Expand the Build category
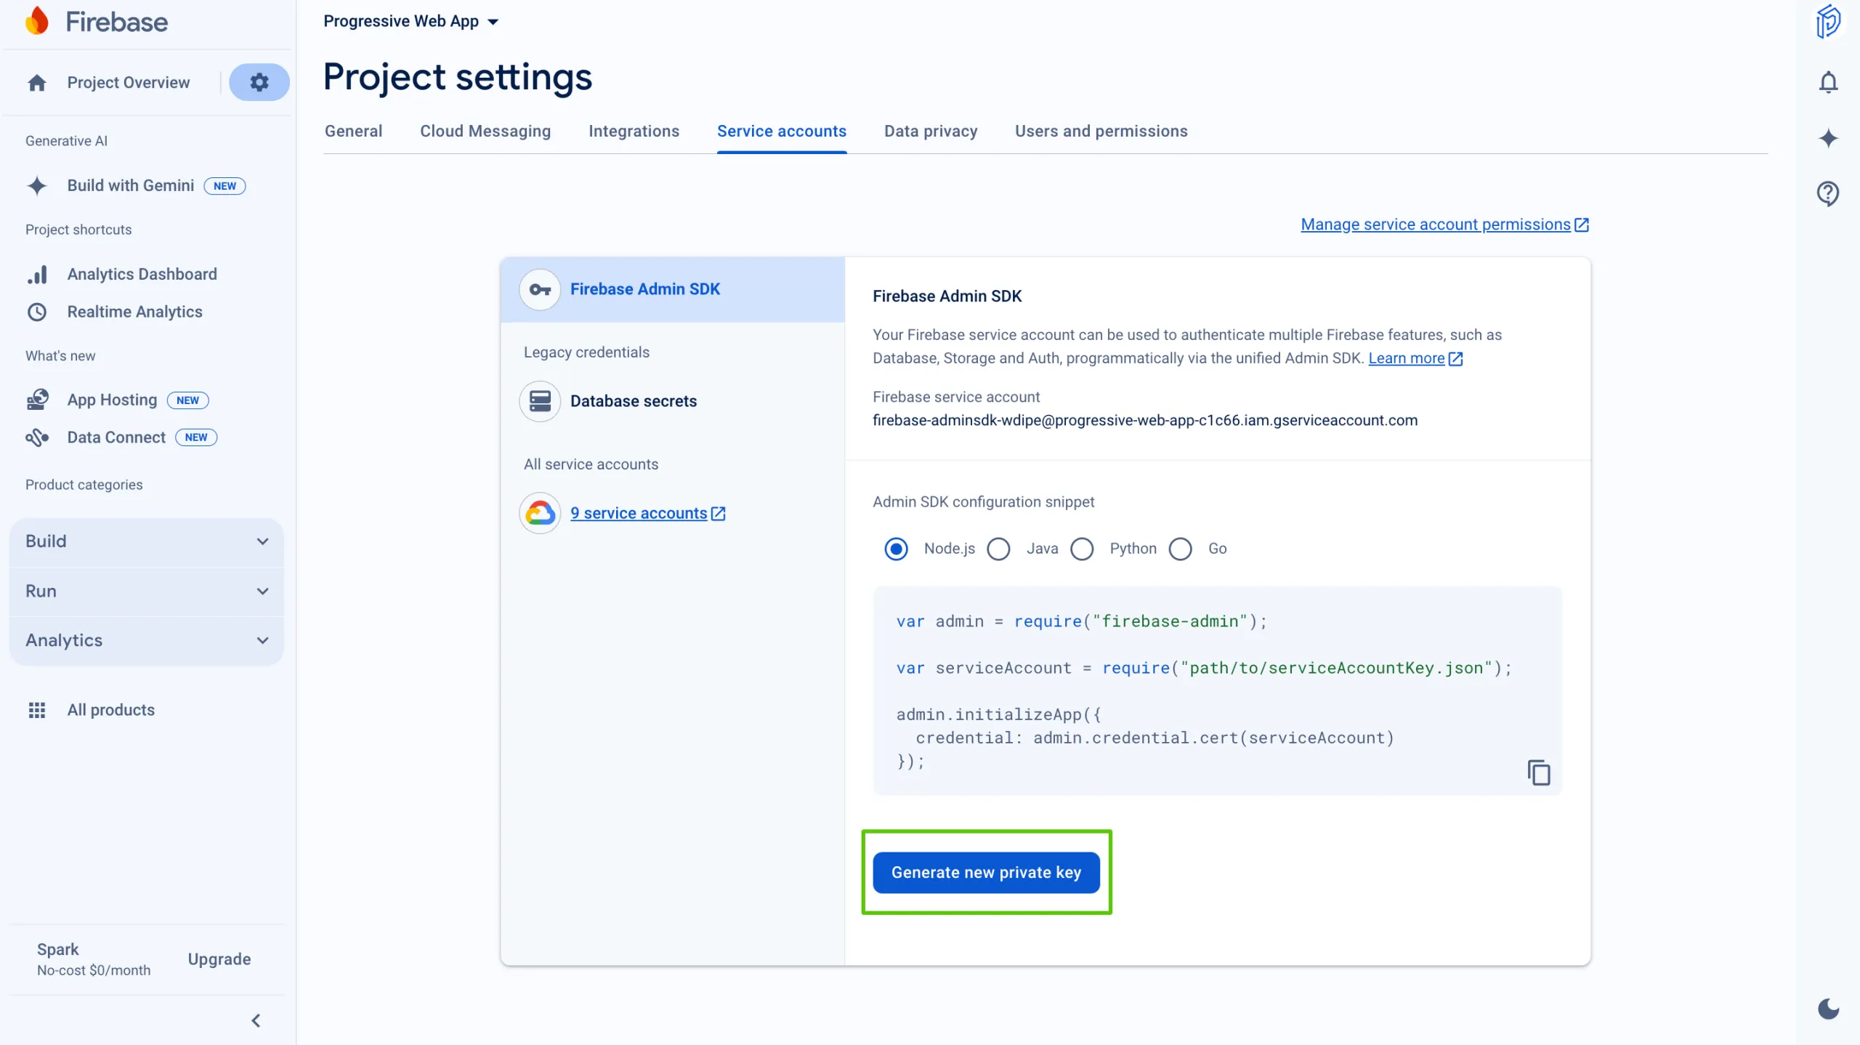 [147, 541]
